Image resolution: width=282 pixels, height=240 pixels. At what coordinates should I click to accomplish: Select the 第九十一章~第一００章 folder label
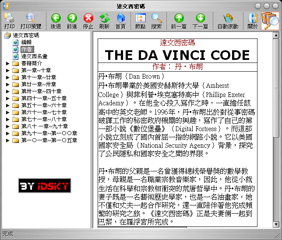click(x=49, y=133)
